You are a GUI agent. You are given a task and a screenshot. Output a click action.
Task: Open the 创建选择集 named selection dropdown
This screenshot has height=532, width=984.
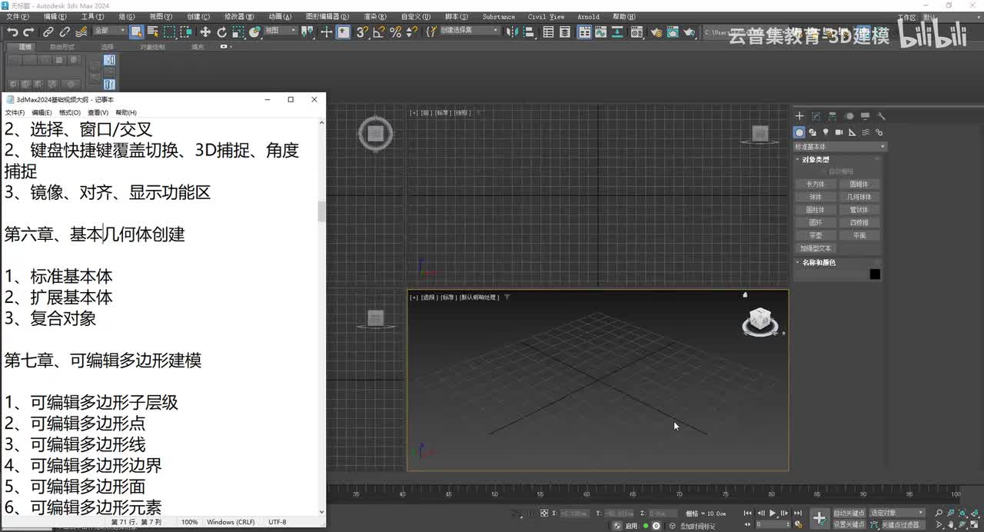pyautogui.click(x=469, y=32)
